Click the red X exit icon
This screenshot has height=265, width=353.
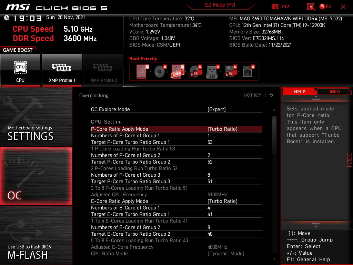point(343,7)
